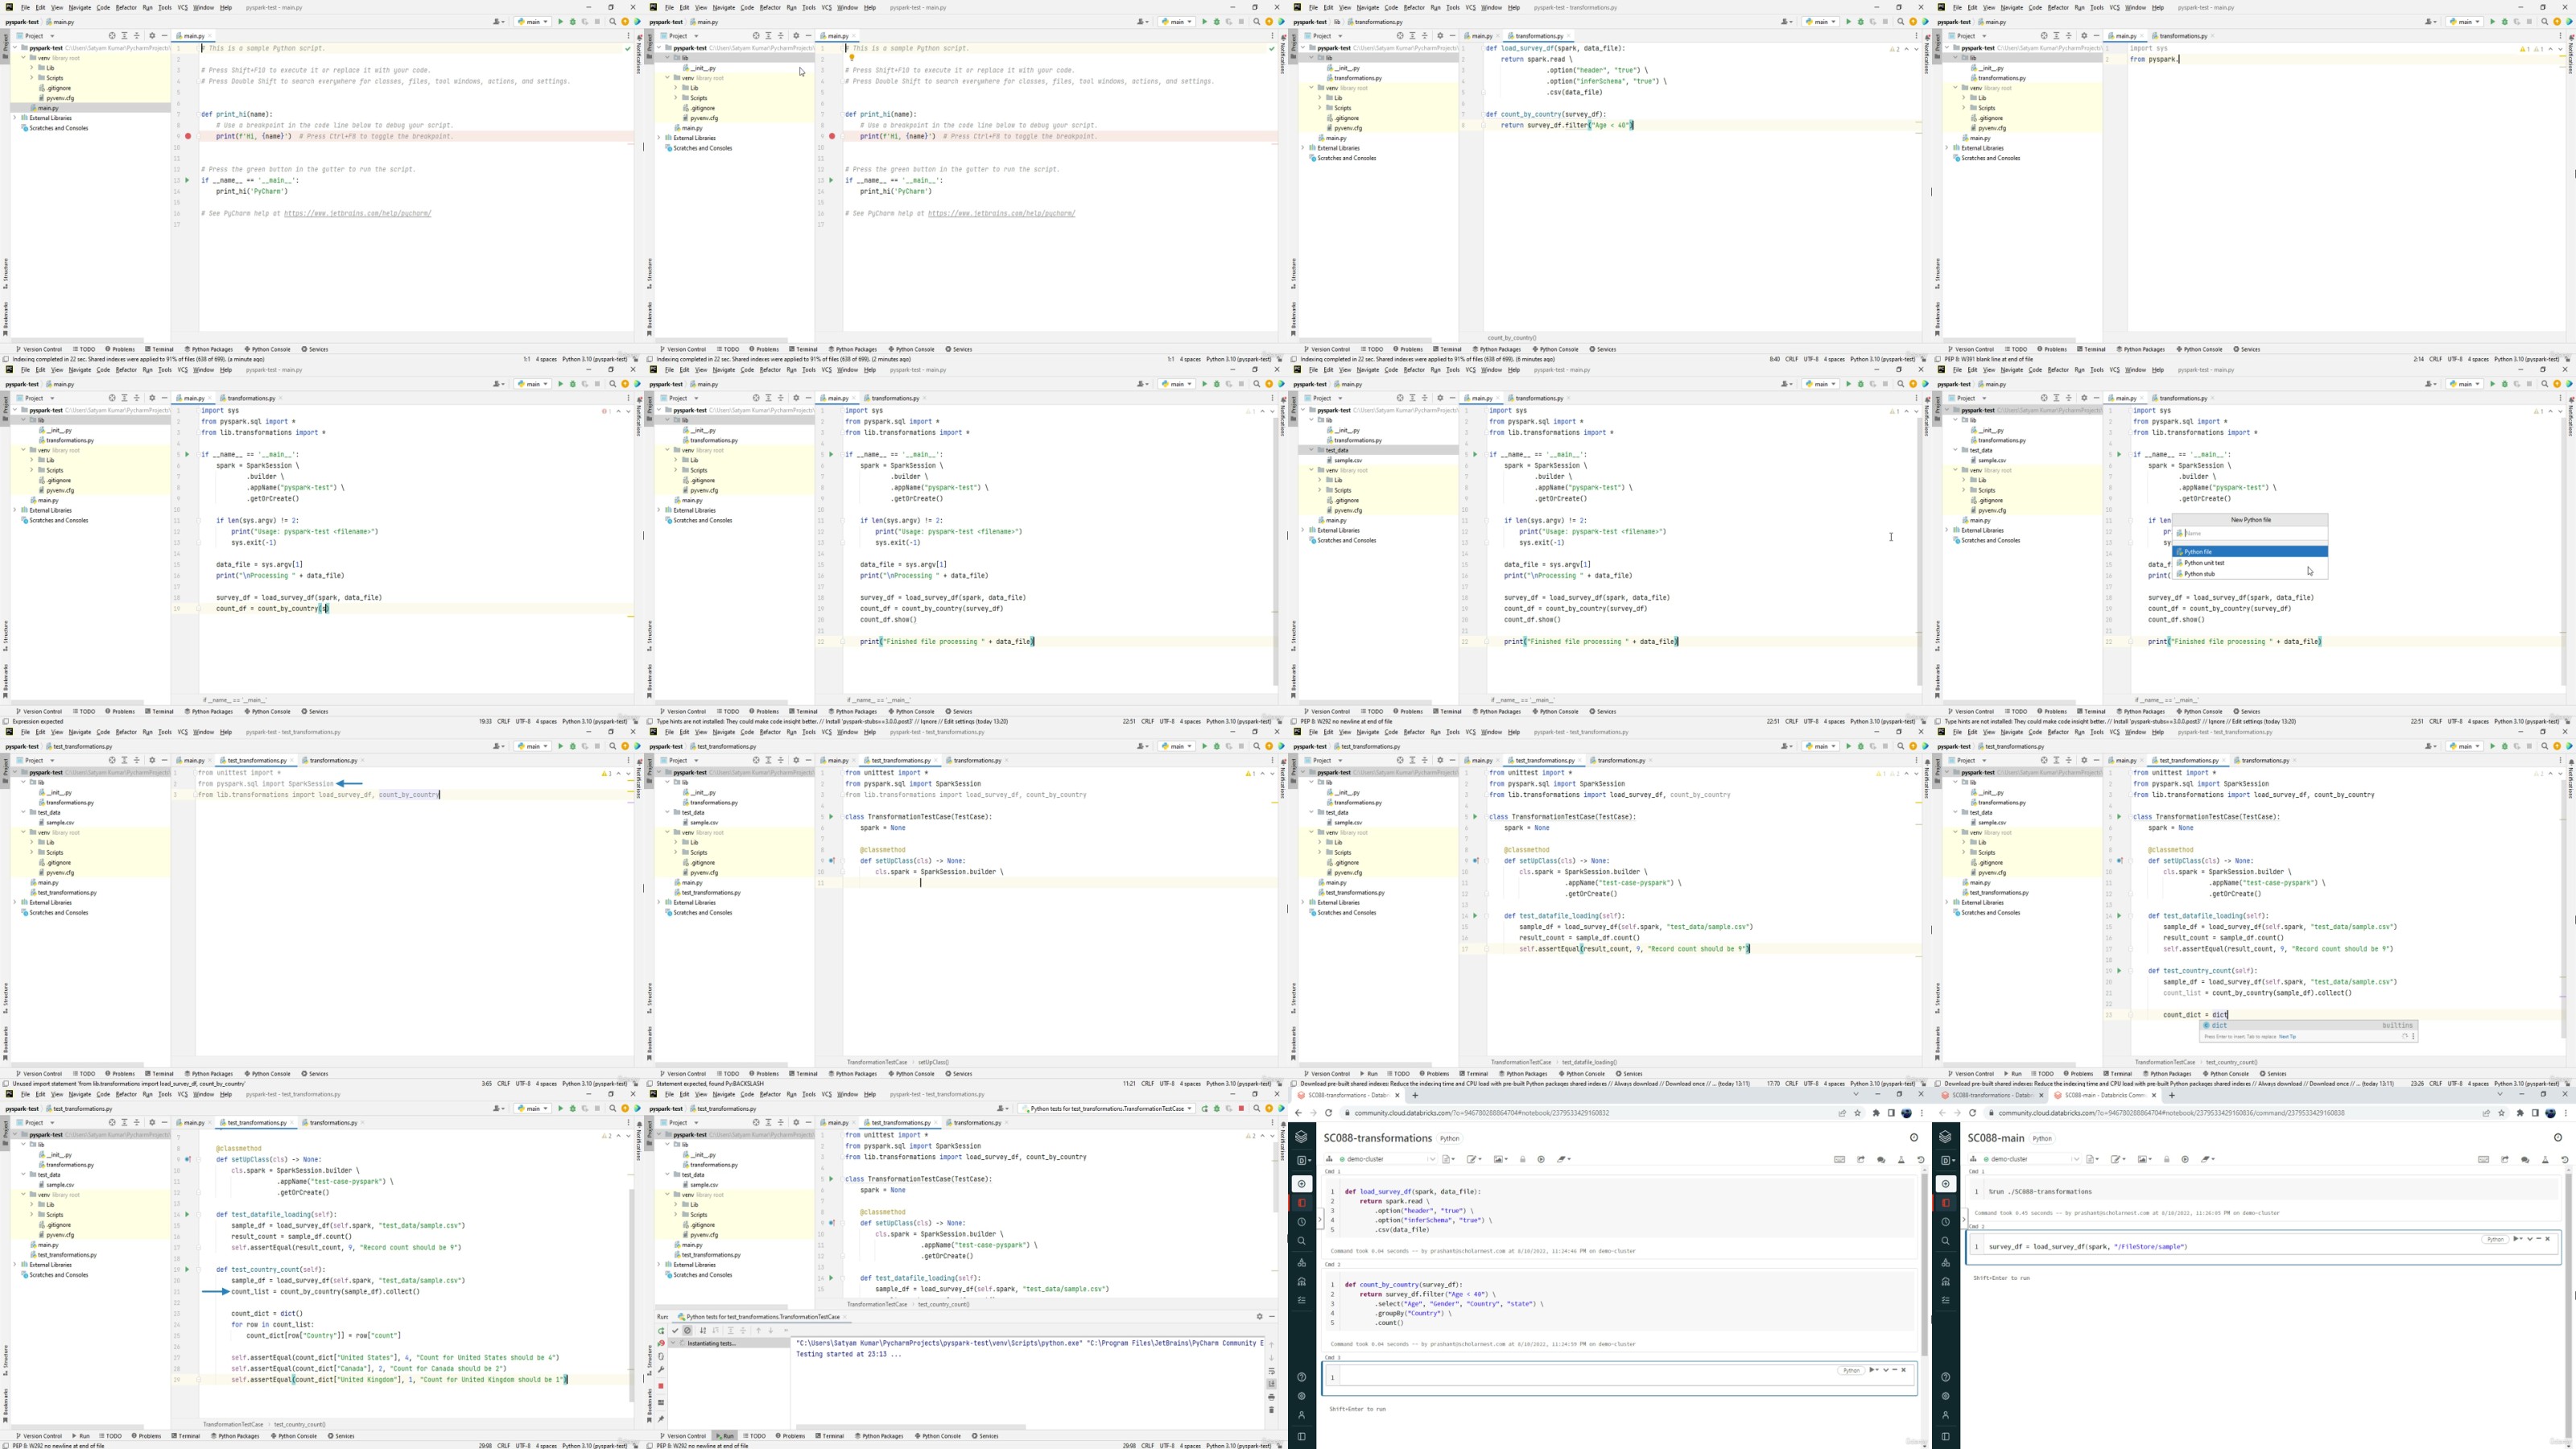Go to next failed test arrow in test toolbar
Viewport: 2576px width, 1449px height.
coord(771,1331)
